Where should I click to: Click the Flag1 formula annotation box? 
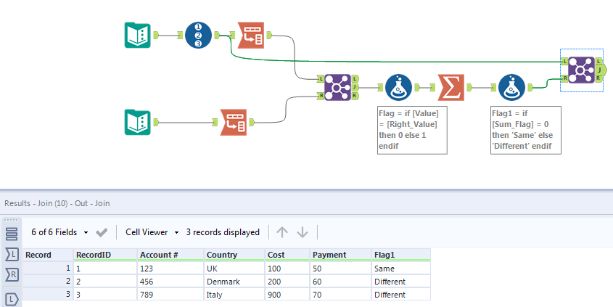coord(526,130)
